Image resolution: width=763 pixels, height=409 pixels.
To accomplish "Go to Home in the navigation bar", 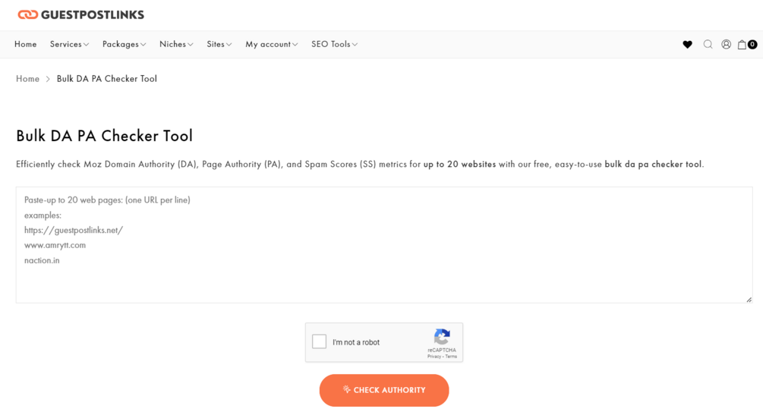I will point(25,44).
